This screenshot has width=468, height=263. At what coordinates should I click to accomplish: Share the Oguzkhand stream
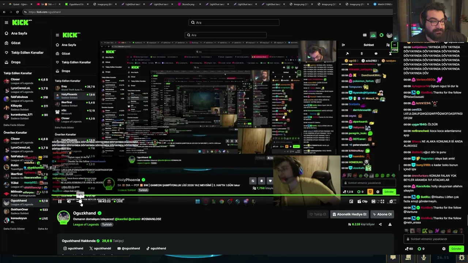pyautogui.click(x=380, y=224)
